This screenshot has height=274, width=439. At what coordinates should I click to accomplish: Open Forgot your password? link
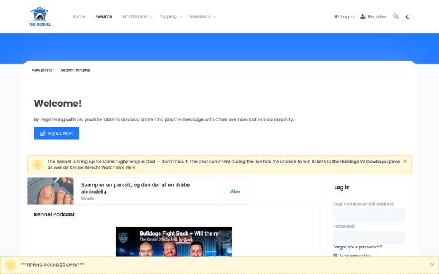[x=357, y=247]
